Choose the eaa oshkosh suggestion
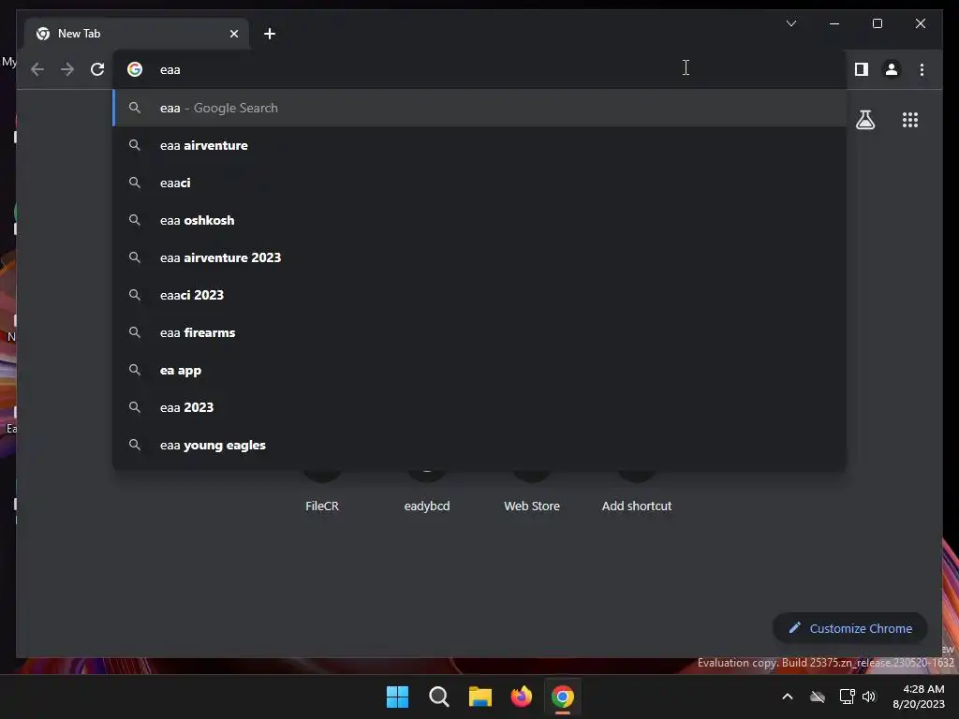This screenshot has height=719, width=959. pos(479,220)
